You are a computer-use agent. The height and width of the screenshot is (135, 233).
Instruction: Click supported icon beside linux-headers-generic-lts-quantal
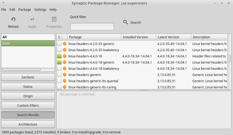pyautogui.click(x=65, y=81)
